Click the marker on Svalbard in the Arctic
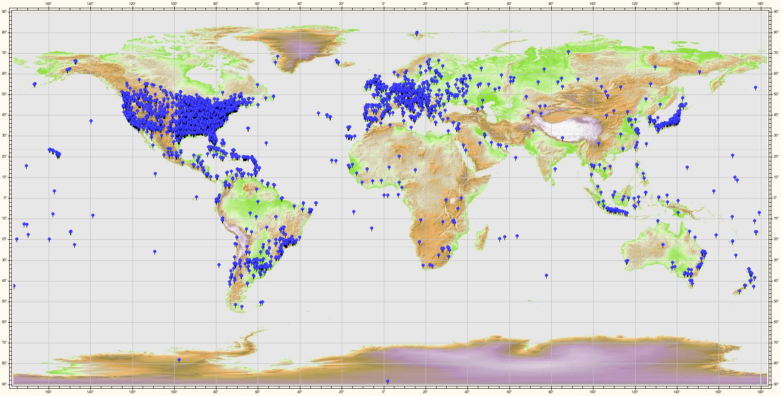 coord(416,33)
